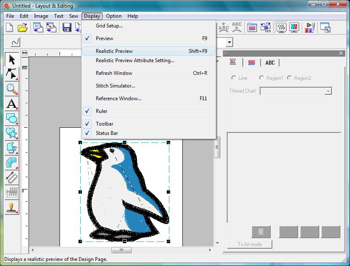Toggle the checked Preview menu item

click(x=149, y=38)
